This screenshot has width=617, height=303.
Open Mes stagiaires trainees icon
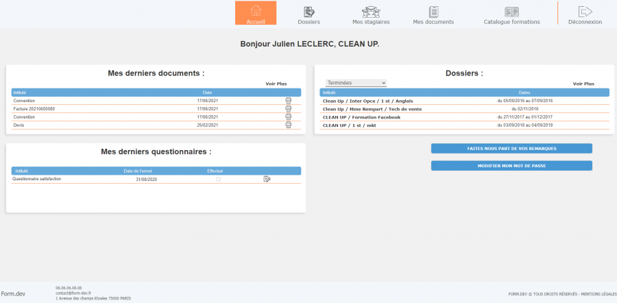click(371, 12)
